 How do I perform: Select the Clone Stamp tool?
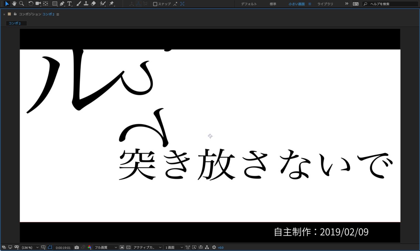click(x=86, y=4)
